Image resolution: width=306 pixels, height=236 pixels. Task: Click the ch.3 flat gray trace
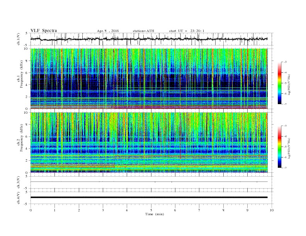[149, 182]
